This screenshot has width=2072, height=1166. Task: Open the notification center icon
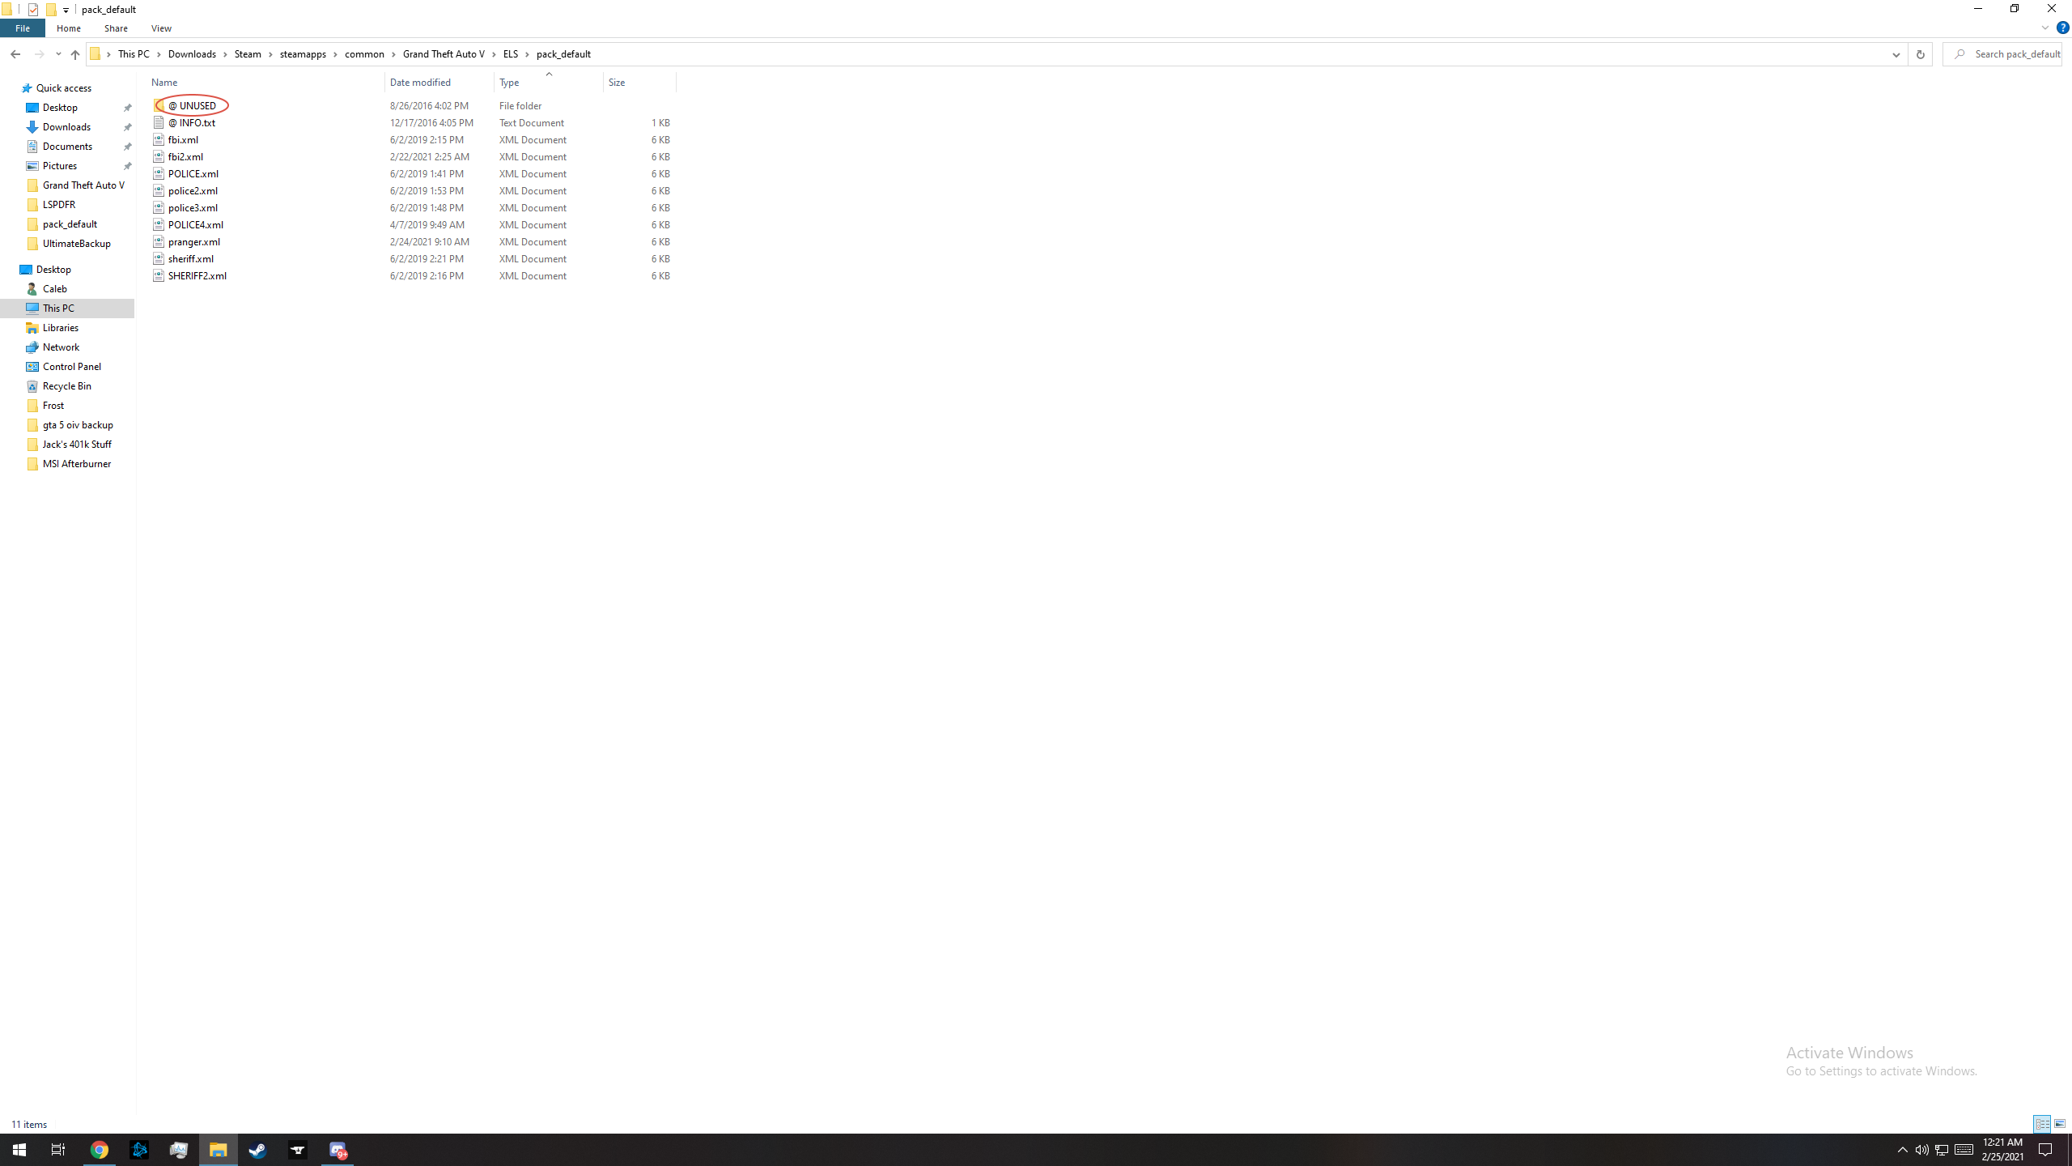point(2045,1150)
